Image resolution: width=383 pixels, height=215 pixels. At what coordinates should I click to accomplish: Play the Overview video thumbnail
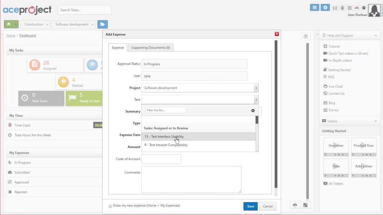click(336, 147)
